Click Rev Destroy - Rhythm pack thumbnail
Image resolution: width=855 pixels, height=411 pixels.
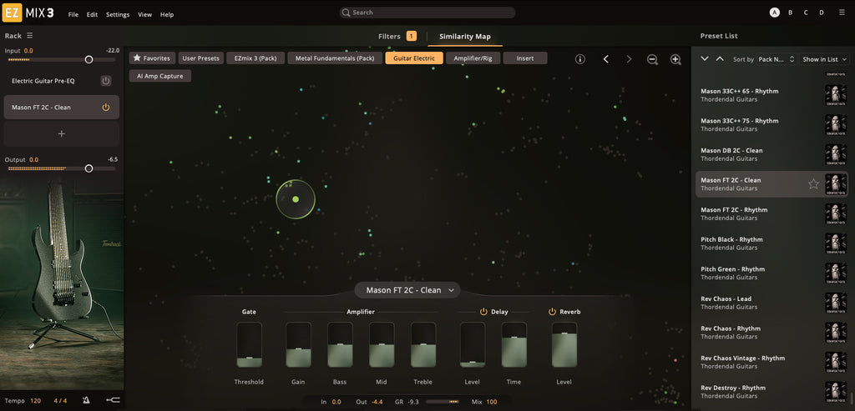[x=835, y=392]
